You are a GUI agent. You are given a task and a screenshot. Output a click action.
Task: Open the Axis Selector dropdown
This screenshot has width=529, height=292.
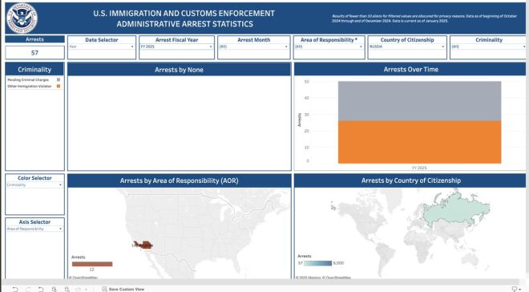pyautogui.click(x=34, y=229)
